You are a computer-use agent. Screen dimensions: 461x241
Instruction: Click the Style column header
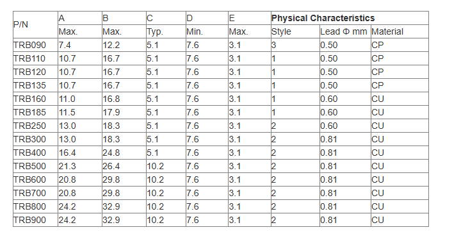pos(295,31)
